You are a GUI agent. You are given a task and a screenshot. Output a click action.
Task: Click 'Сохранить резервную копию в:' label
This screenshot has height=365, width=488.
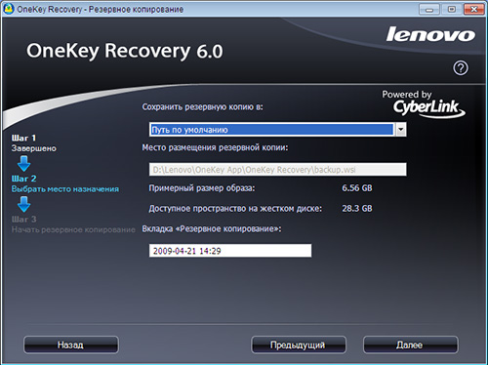point(202,107)
